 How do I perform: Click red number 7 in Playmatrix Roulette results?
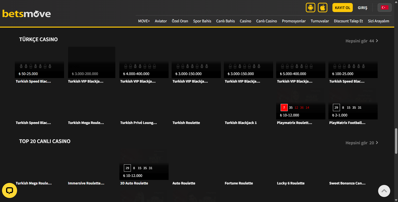tap(284, 107)
